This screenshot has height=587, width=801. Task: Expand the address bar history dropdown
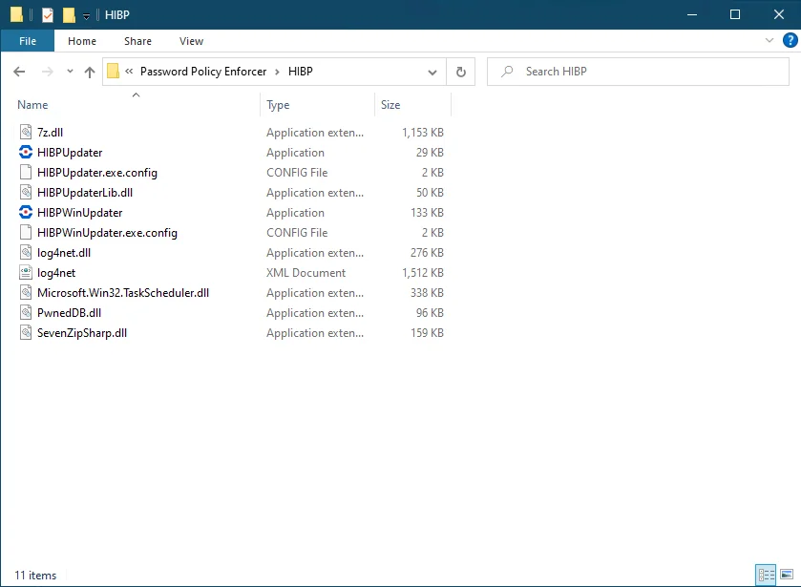[432, 72]
